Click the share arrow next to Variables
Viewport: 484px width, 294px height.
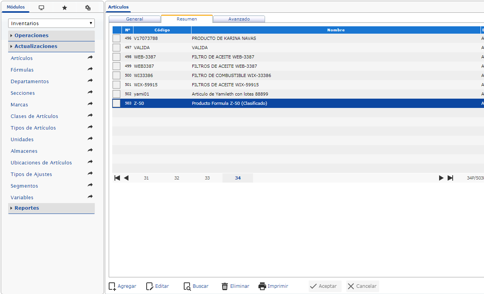[x=90, y=197]
